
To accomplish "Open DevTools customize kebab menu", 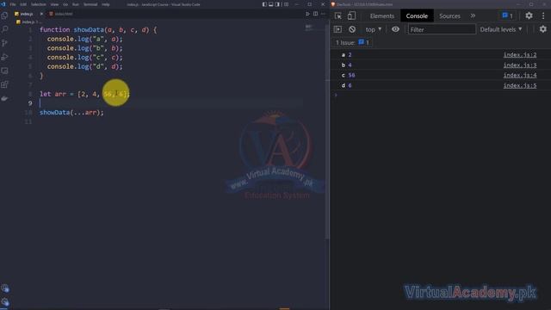I will click(x=543, y=15).
